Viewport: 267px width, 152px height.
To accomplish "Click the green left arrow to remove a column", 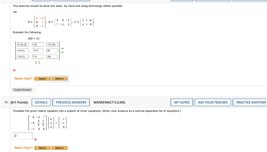I will coord(62,49).
